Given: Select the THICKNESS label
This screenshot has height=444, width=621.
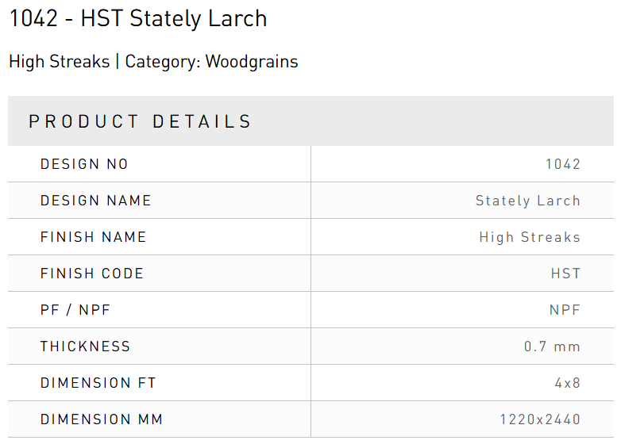Looking at the screenshot, I should point(86,346).
